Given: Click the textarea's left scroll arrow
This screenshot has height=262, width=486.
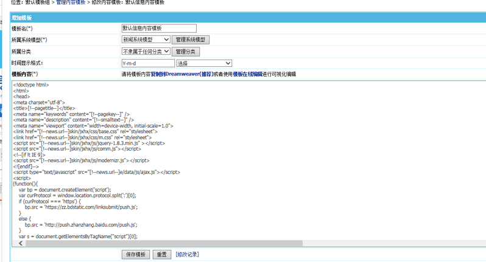Looking at the screenshot, I should [x=21, y=243].
